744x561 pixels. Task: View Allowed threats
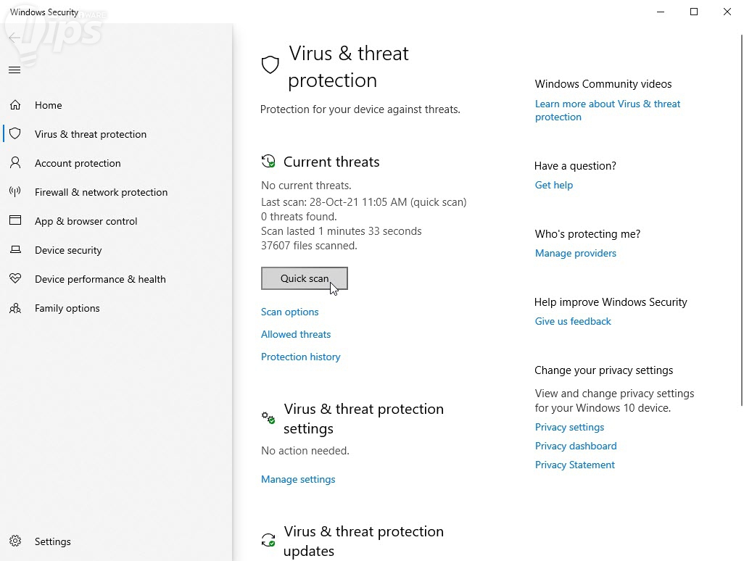pyautogui.click(x=296, y=334)
